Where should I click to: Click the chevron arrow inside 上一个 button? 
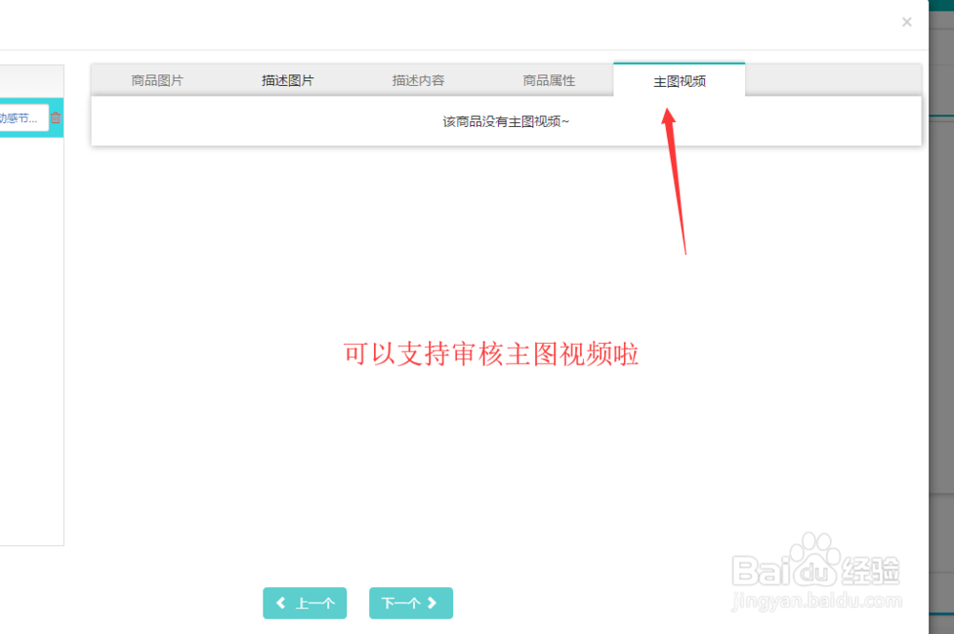click(x=281, y=603)
